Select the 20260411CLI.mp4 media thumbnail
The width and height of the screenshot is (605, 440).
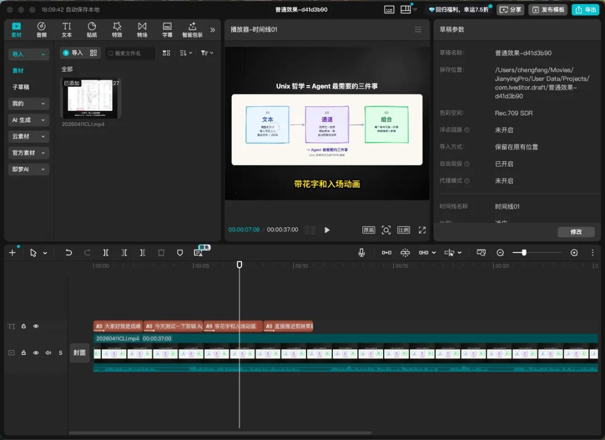point(90,99)
